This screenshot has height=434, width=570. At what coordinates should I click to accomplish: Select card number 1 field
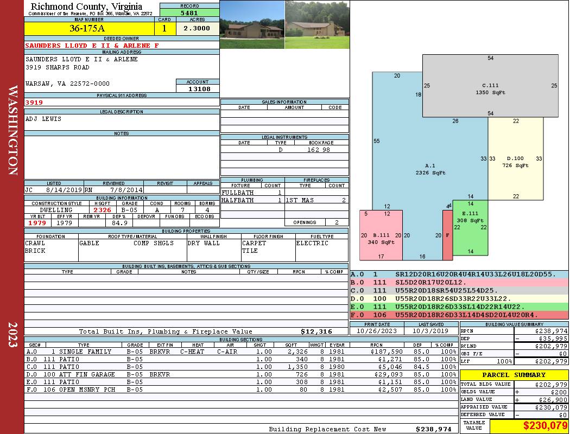click(x=164, y=28)
